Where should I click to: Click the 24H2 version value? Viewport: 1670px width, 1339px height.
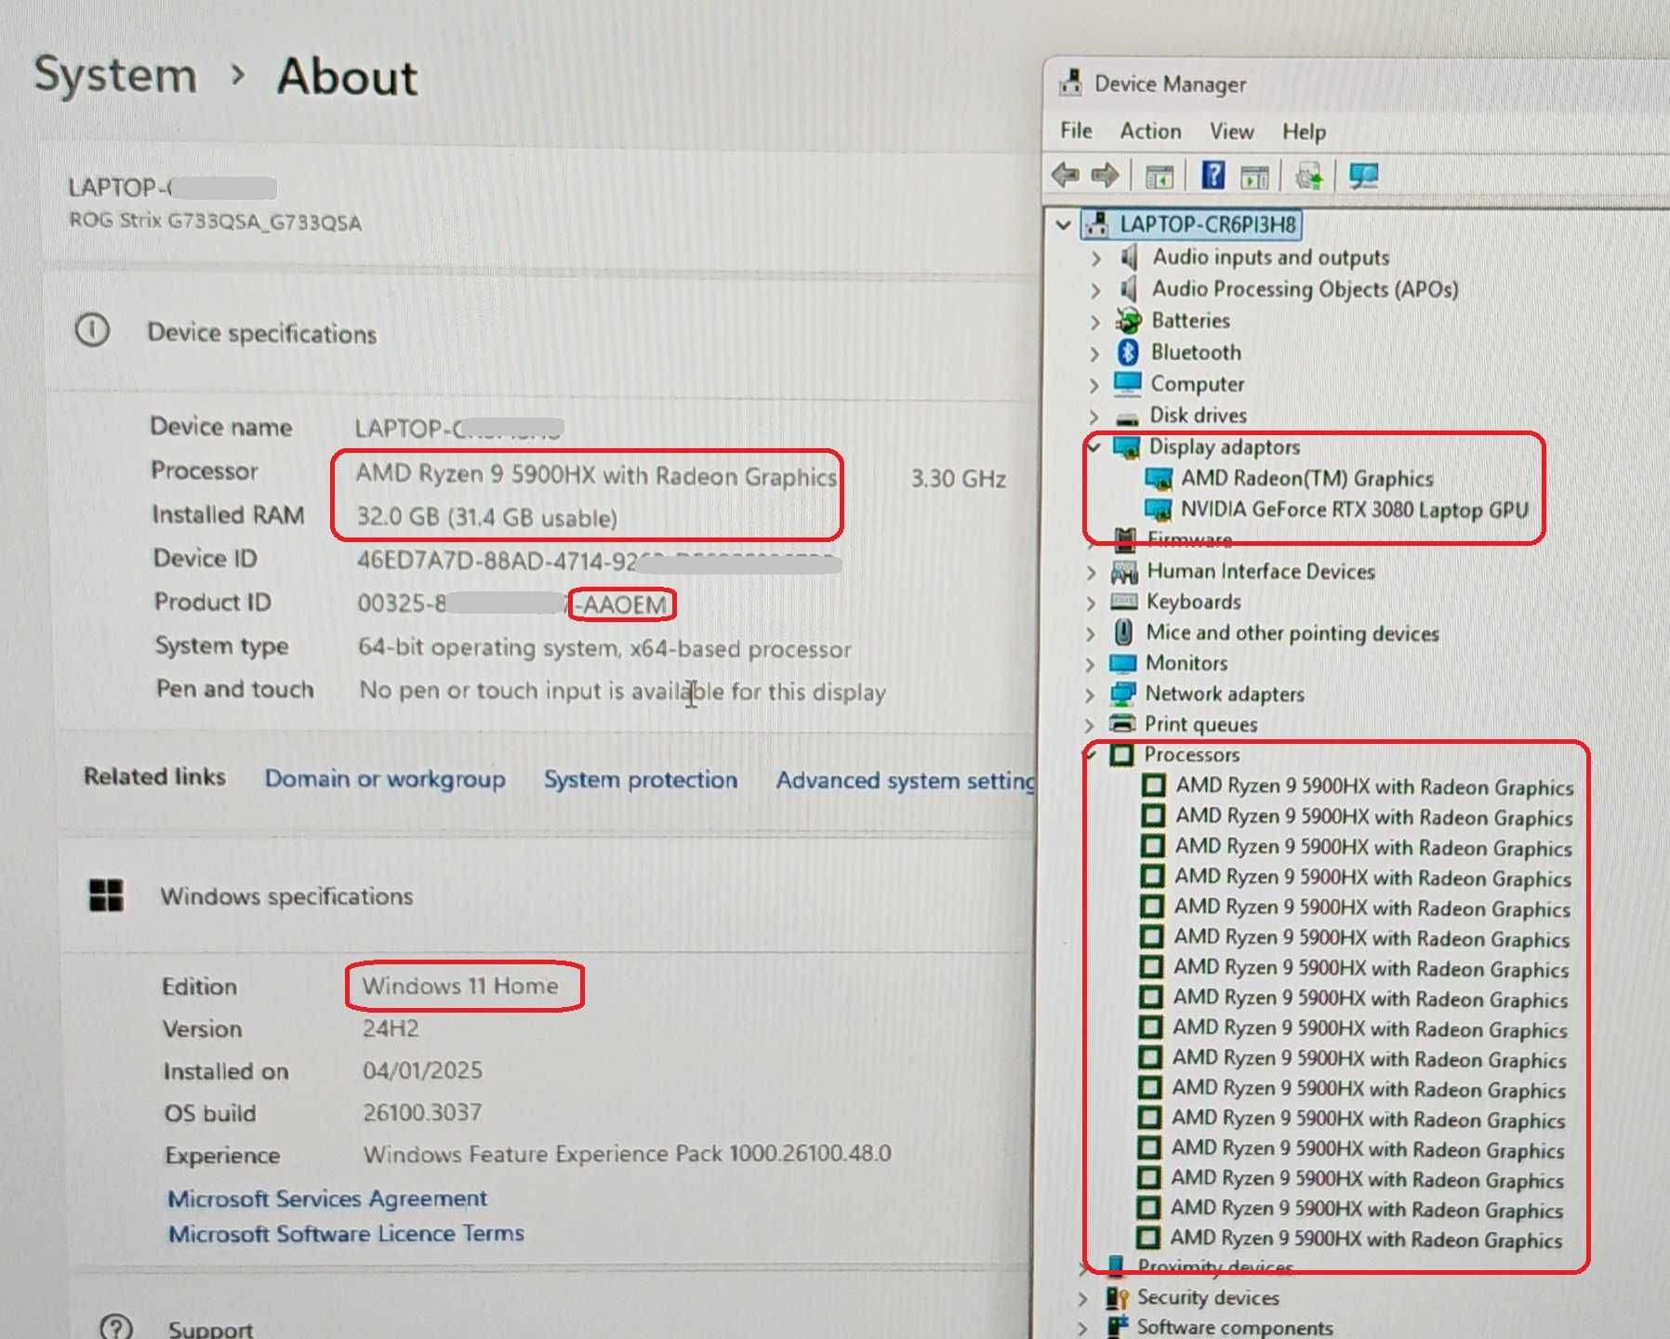(391, 1028)
